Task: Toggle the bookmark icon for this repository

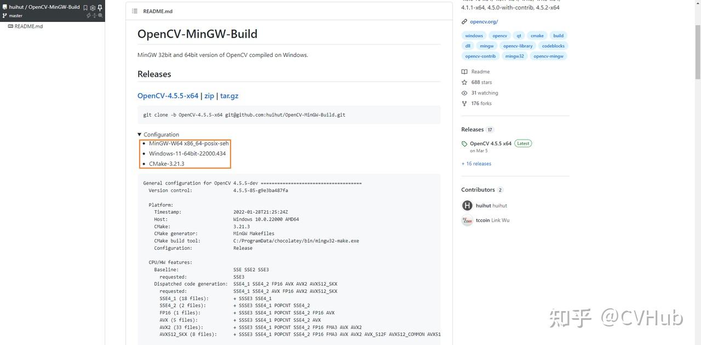Action: [x=85, y=8]
